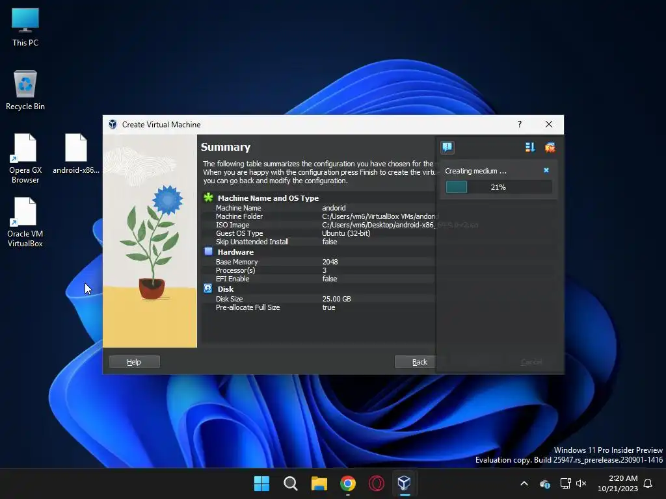Select the Opera GX Browser shortcut
The width and height of the screenshot is (666, 499).
[25, 159]
